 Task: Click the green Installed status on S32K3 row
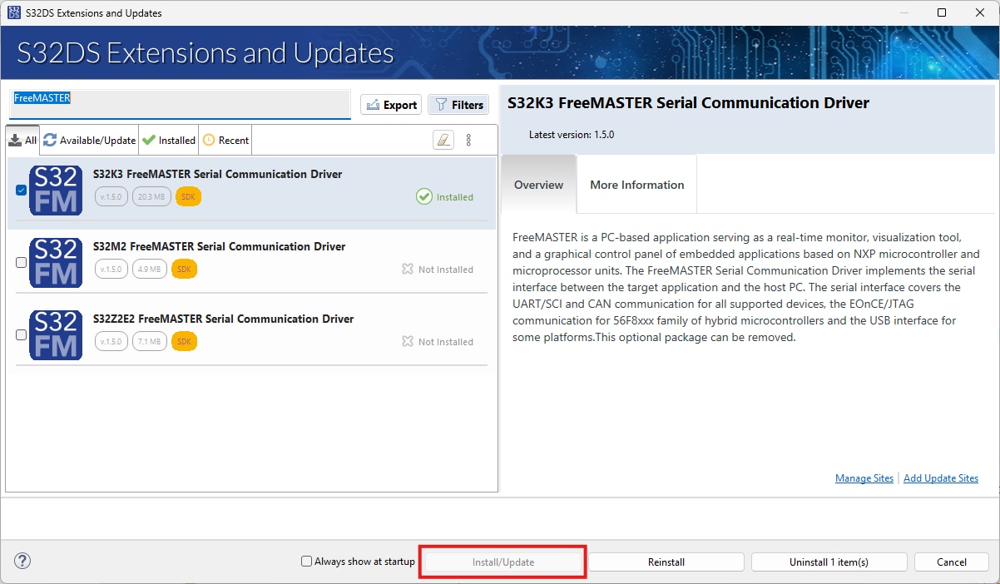click(x=445, y=197)
